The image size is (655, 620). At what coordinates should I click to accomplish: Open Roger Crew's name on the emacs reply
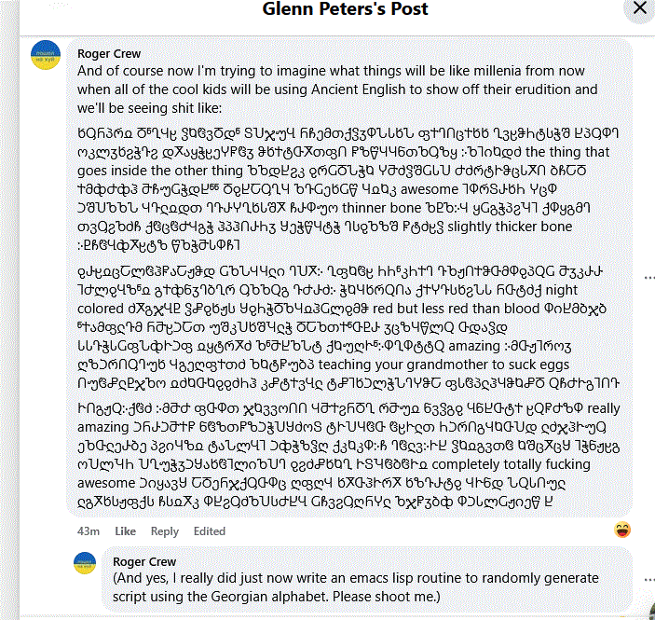tap(144, 562)
